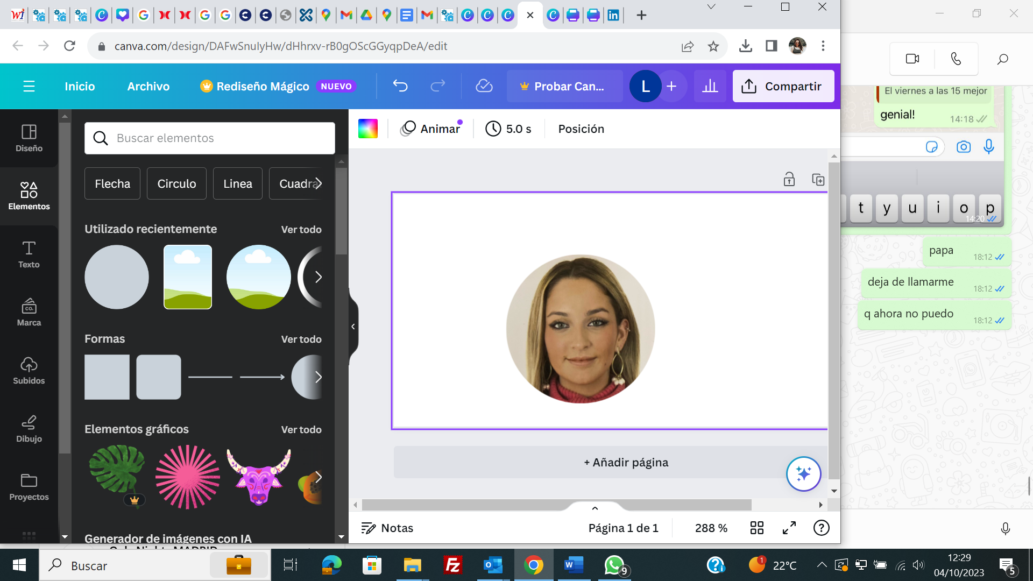Start a WhatsApp voice call

pyautogui.click(x=956, y=59)
